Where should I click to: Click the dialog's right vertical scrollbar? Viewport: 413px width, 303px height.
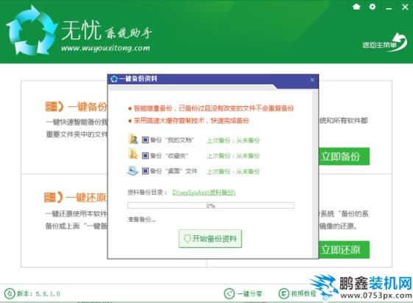[315, 174]
